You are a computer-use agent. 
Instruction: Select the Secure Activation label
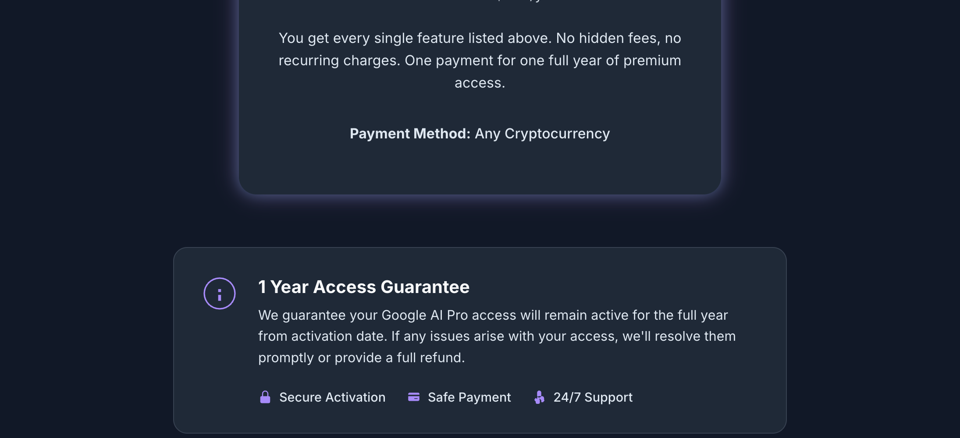pyautogui.click(x=332, y=397)
